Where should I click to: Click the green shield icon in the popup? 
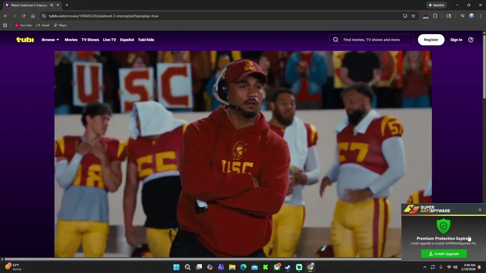pyautogui.click(x=443, y=226)
